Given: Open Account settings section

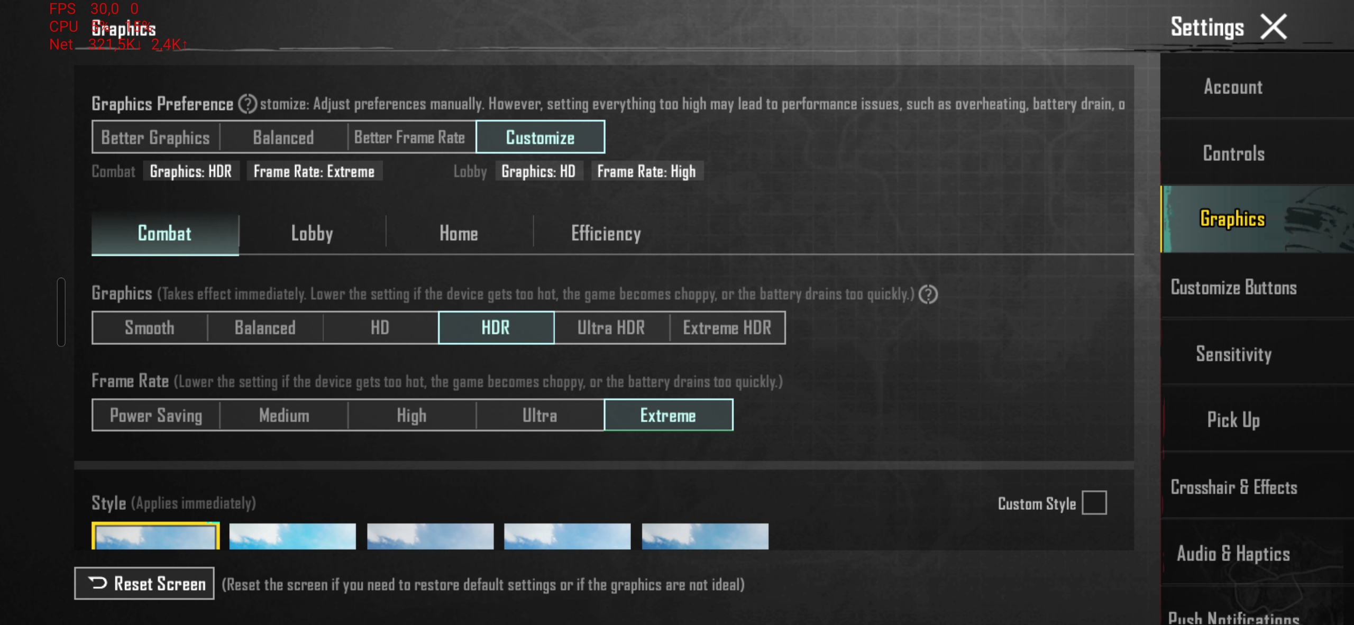Looking at the screenshot, I should click(x=1257, y=86).
